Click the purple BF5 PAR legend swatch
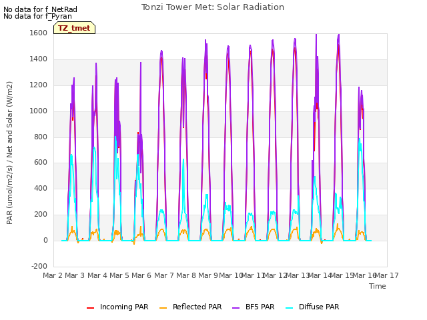The width and height of the screenshot is (427, 320). 236,307
